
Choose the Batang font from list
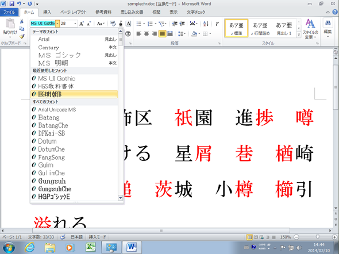coord(74,117)
